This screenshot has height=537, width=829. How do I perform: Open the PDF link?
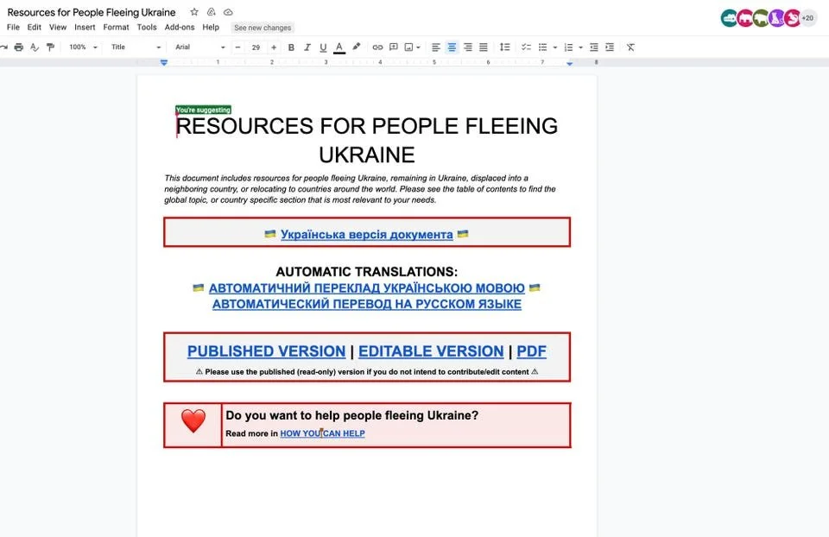(x=531, y=351)
